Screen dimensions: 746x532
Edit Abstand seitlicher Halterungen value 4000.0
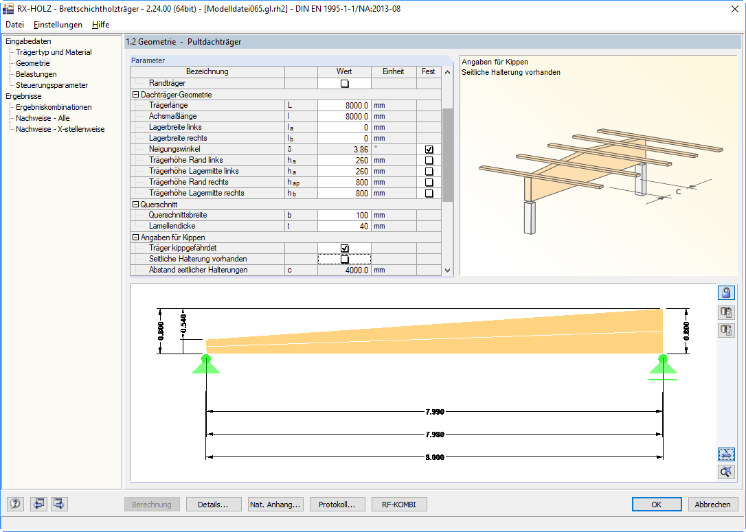click(344, 270)
